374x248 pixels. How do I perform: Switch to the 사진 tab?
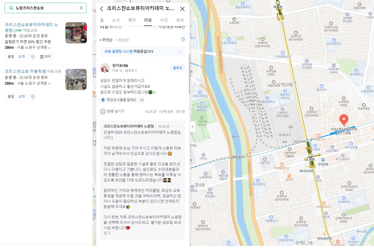(x=164, y=20)
